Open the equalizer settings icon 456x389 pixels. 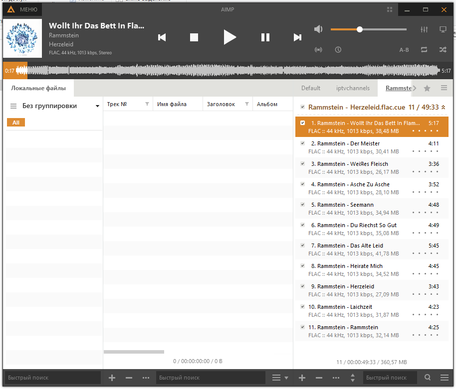tap(424, 29)
